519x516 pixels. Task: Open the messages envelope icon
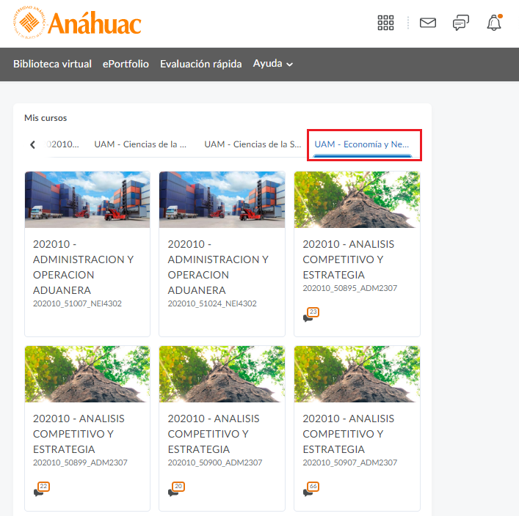[x=427, y=23]
